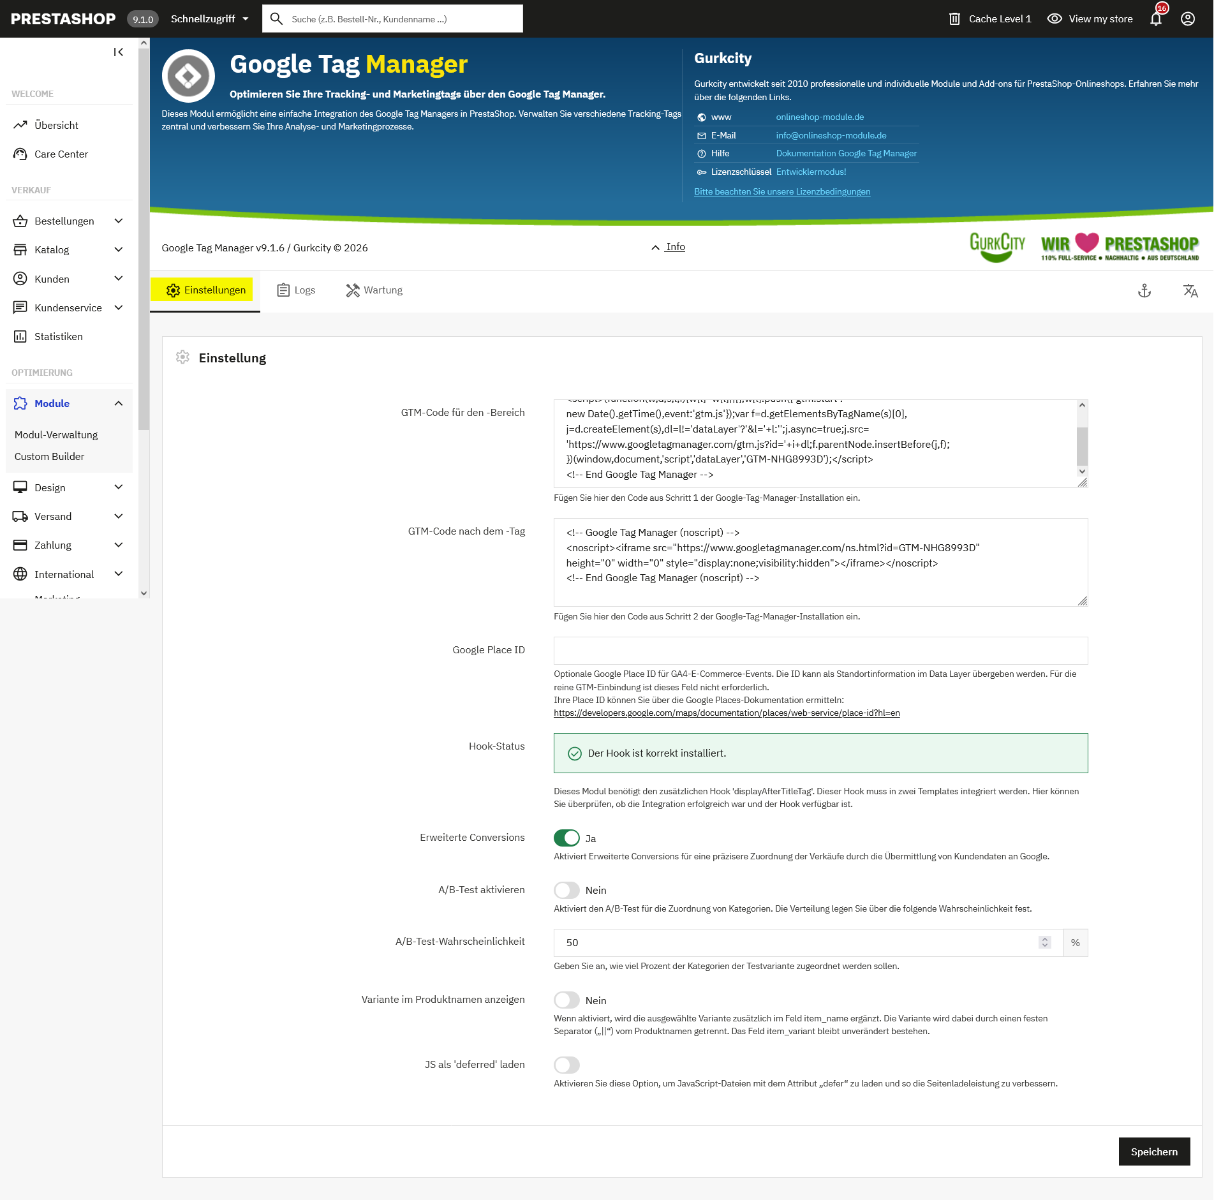The height and width of the screenshot is (1200, 1214).
Task: Click the search magnifier icon
Action: click(x=276, y=19)
